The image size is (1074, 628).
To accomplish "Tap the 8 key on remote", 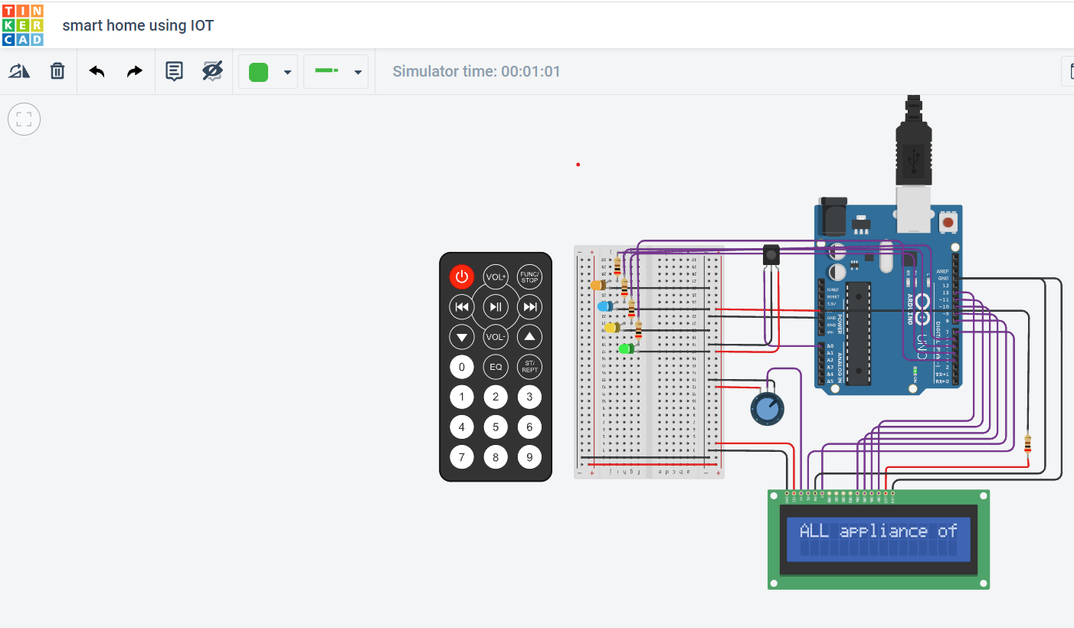I will coord(496,457).
